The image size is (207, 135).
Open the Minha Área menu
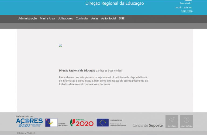point(47,19)
